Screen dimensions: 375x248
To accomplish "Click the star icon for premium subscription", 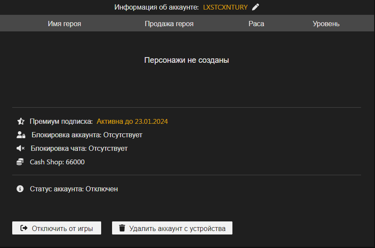I will [x=21, y=121].
